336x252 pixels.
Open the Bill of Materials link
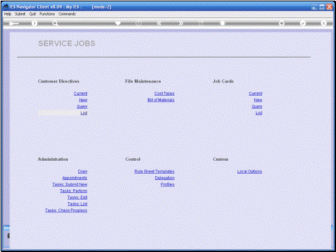tap(161, 100)
